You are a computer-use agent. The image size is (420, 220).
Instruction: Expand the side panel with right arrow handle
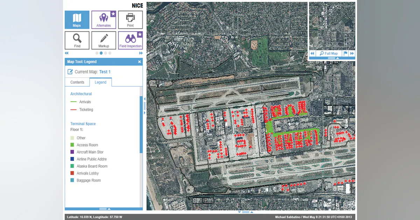pos(145,113)
